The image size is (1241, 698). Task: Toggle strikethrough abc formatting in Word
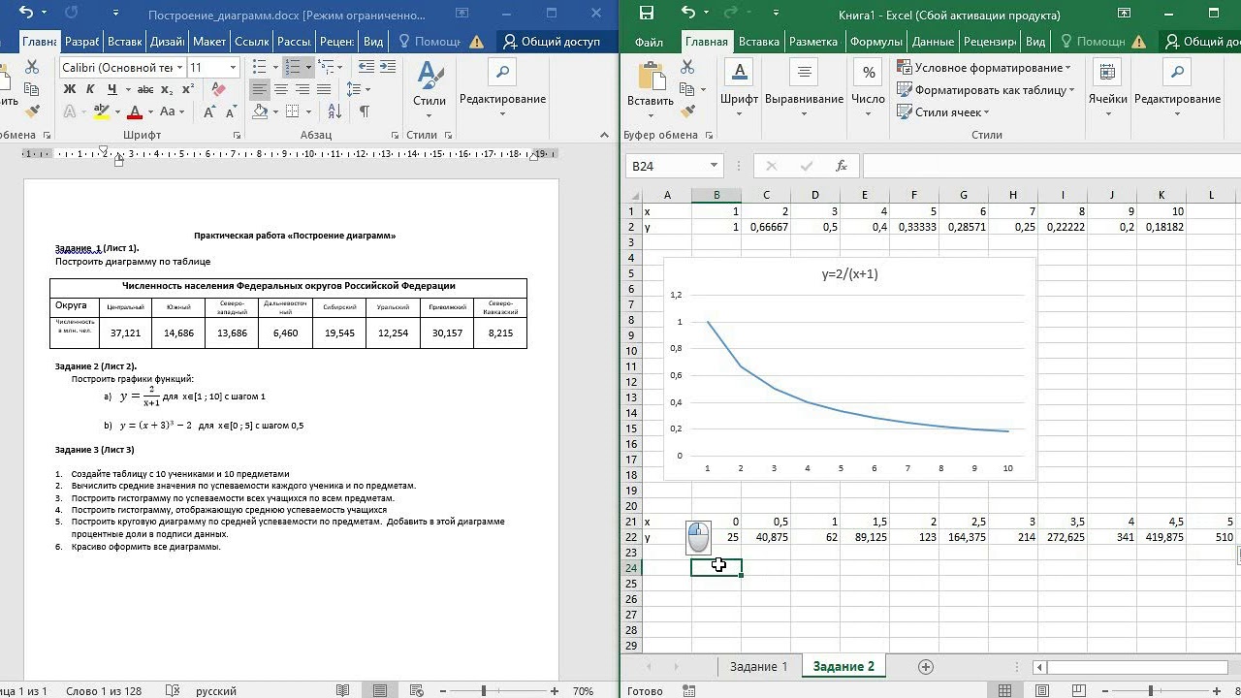click(144, 89)
